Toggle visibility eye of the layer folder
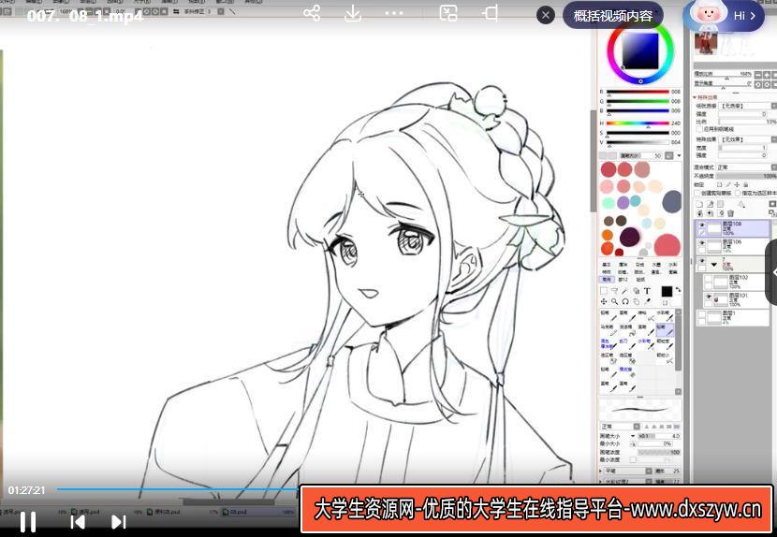The image size is (777, 537). (702, 261)
